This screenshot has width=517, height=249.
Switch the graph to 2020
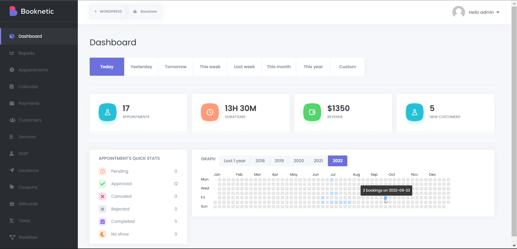(299, 161)
